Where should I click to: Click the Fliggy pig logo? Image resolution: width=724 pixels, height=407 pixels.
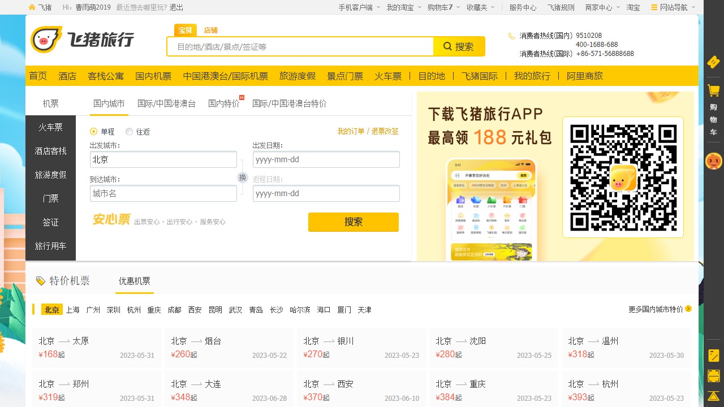tap(46, 40)
